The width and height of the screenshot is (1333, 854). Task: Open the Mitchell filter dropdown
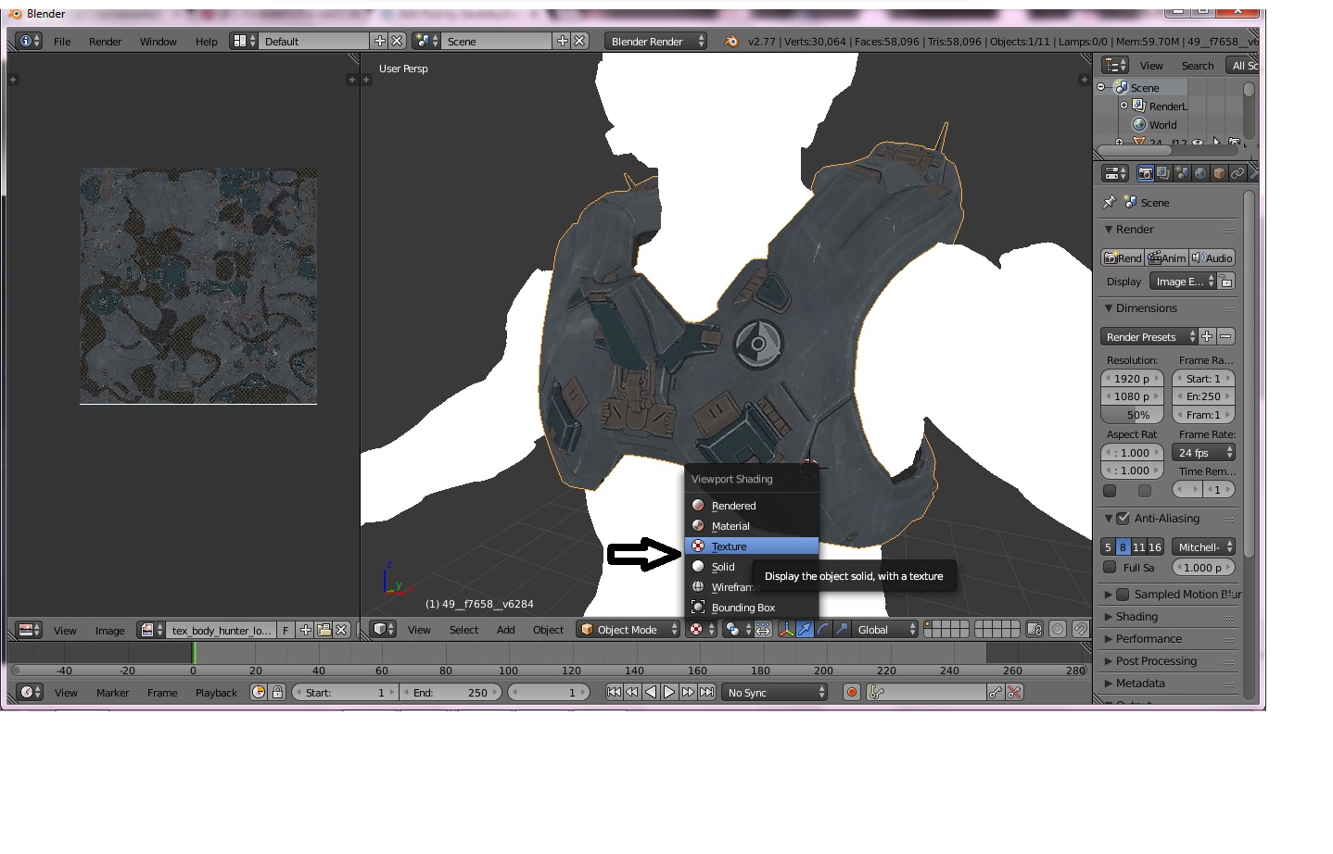pyautogui.click(x=1203, y=546)
